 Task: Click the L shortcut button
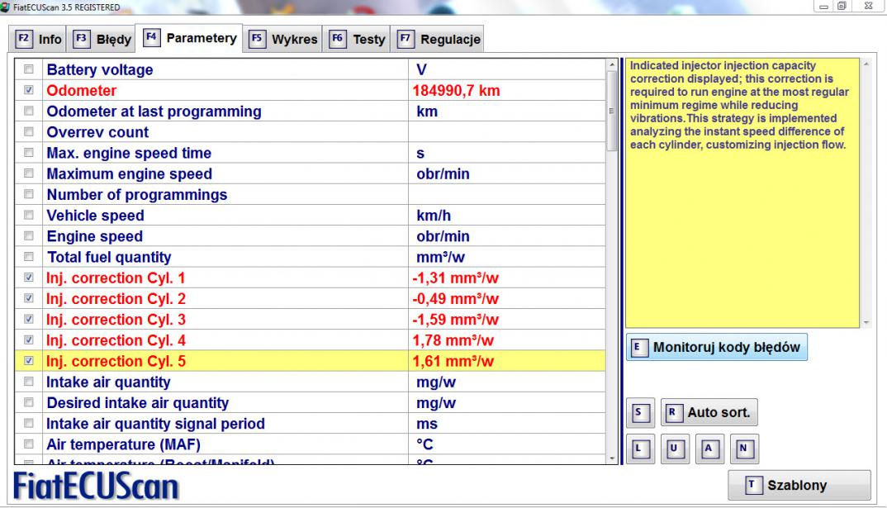640,449
